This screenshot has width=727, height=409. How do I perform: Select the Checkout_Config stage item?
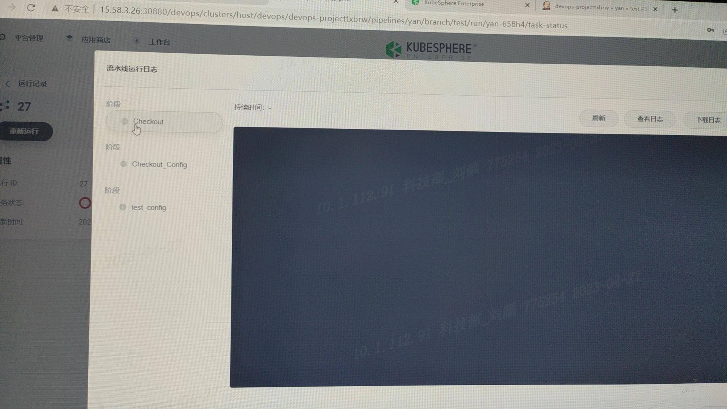(x=159, y=164)
